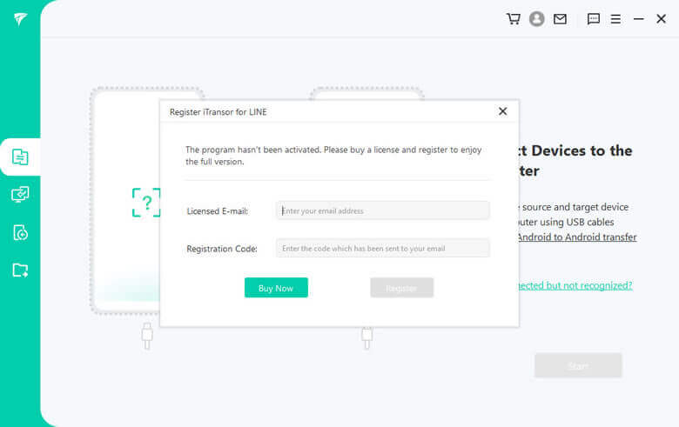Open the feedback chat bubble icon
The height and width of the screenshot is (427, 679).
[x=594, y=19]
